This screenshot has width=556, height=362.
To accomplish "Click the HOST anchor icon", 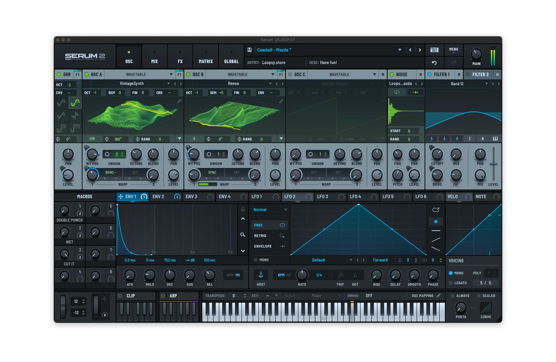I will (x=261, y=275).
